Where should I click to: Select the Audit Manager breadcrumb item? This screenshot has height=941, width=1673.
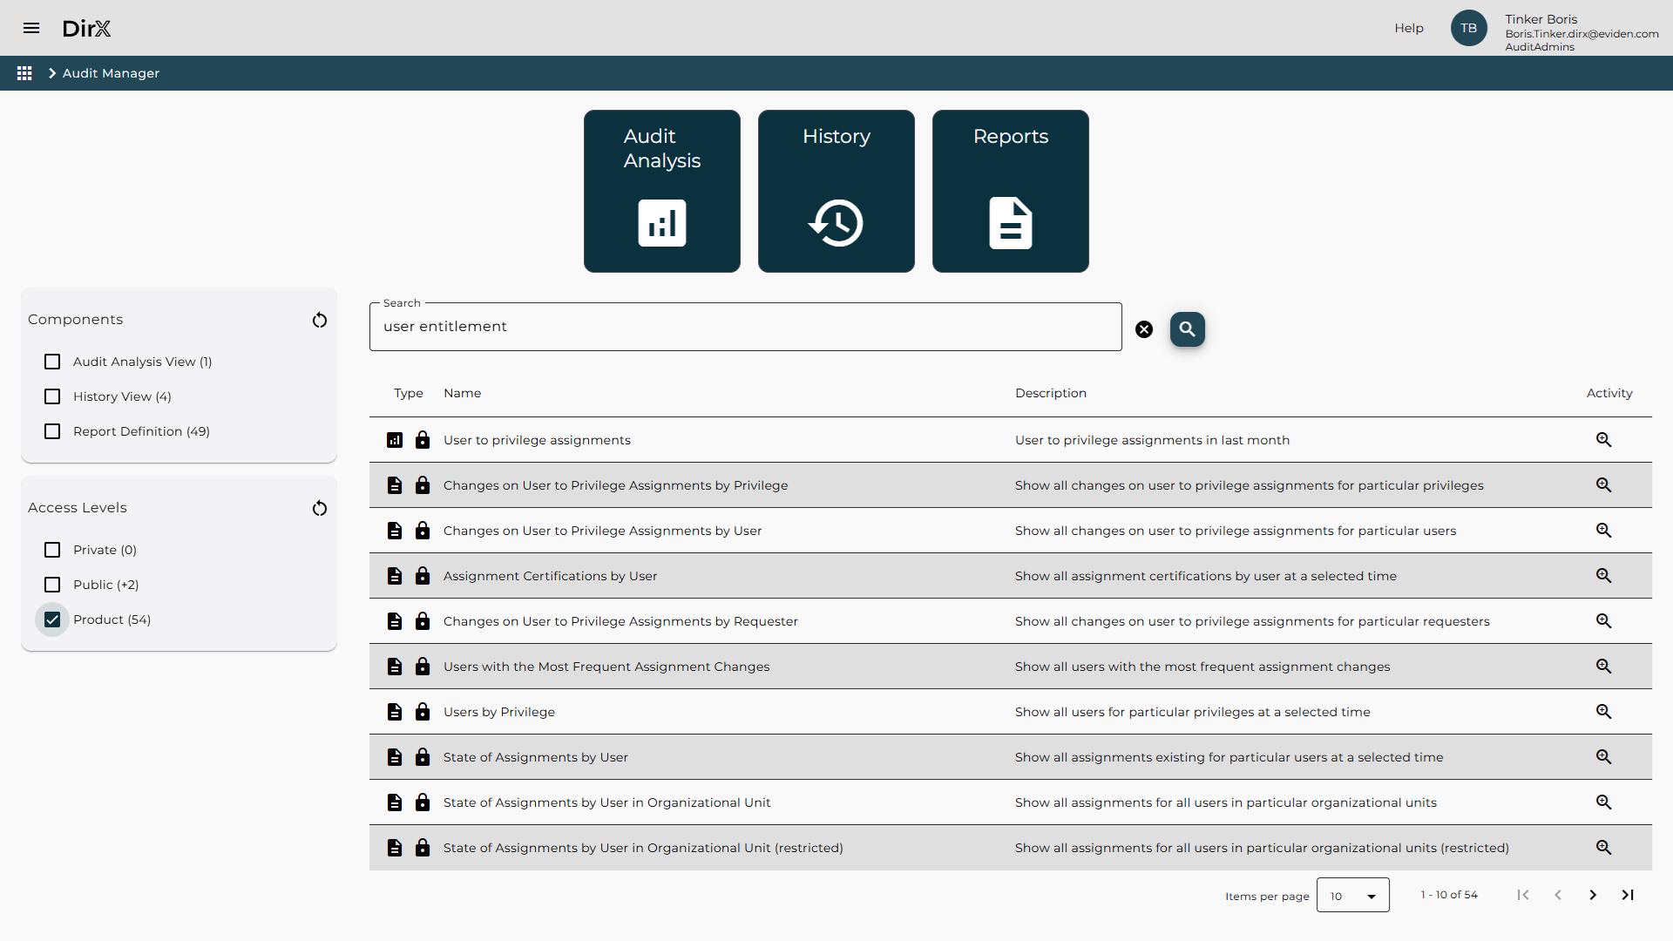(111, 73)
